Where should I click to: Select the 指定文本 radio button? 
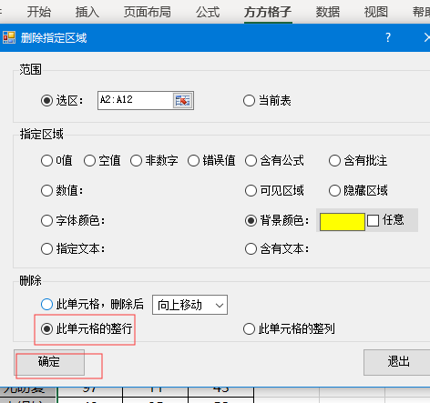click(46, 249)
